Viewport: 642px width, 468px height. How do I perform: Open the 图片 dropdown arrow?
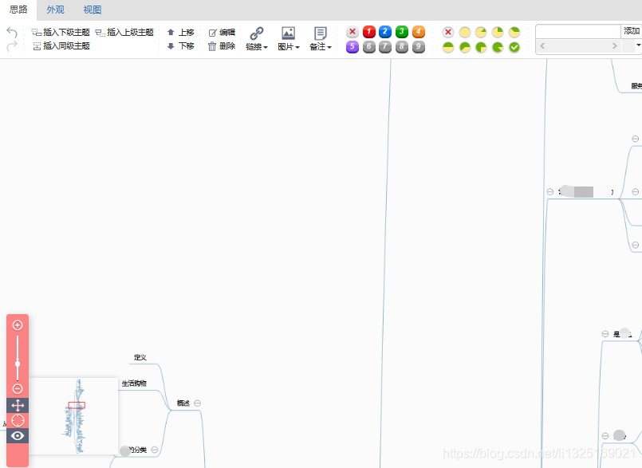297,48
